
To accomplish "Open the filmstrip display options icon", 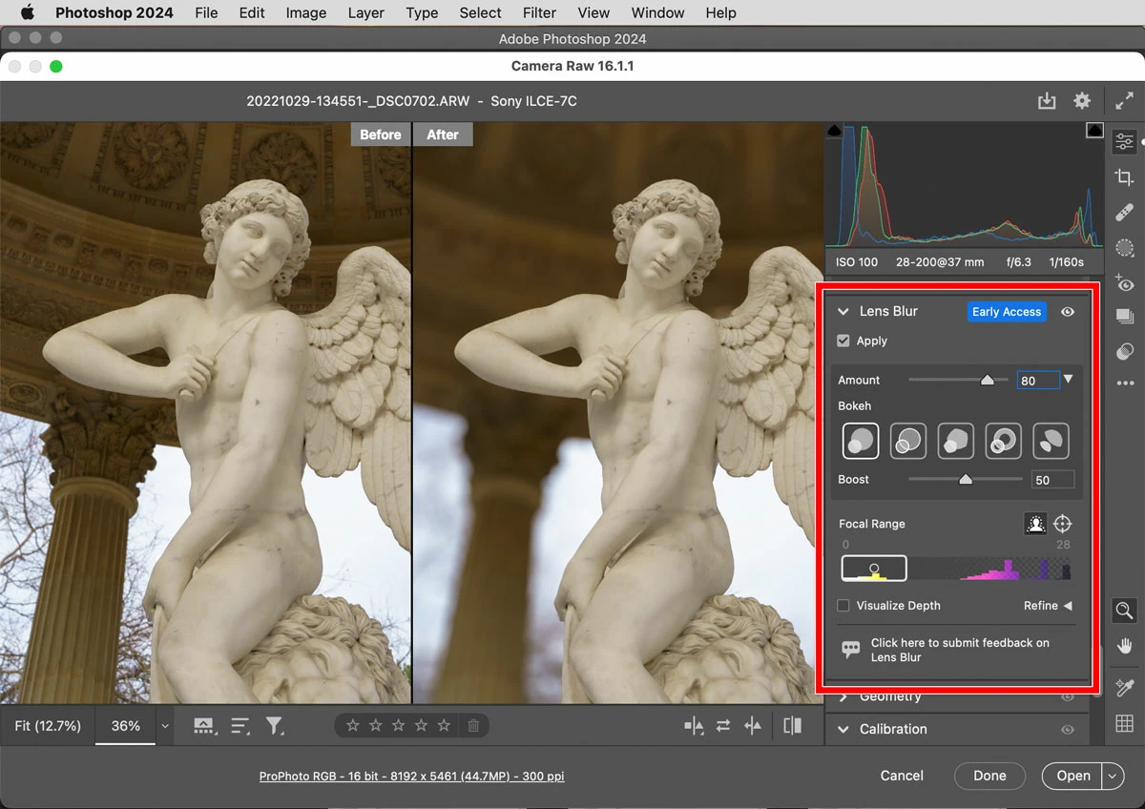I will coord(204,726).
